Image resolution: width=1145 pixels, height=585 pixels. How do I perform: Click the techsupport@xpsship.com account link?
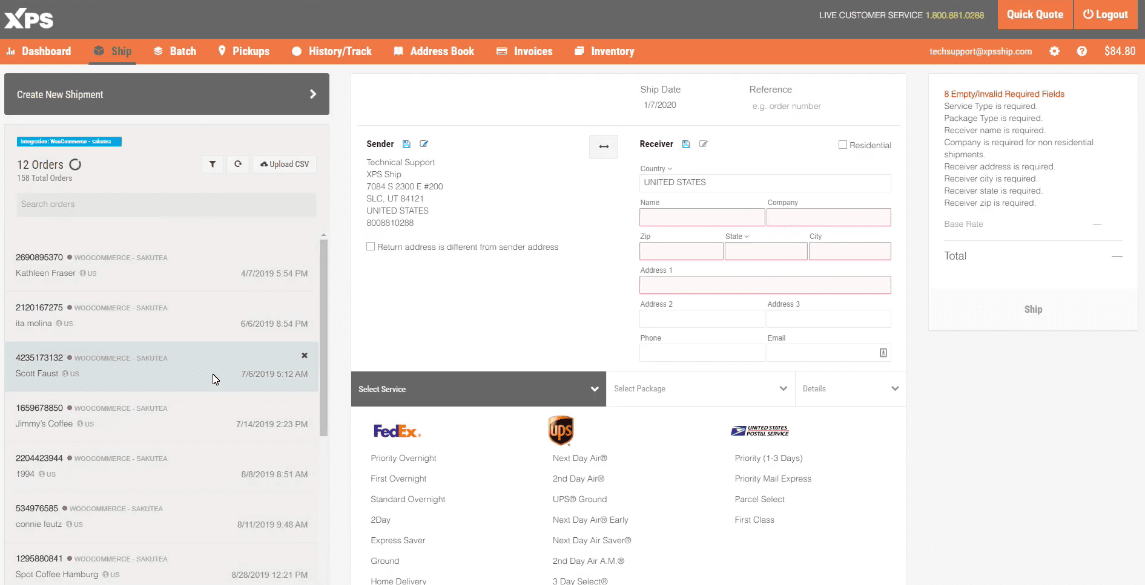coord(980,51)
